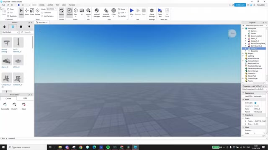Activate the Rotate tool
268x150 pixels.
click(37, 12)
